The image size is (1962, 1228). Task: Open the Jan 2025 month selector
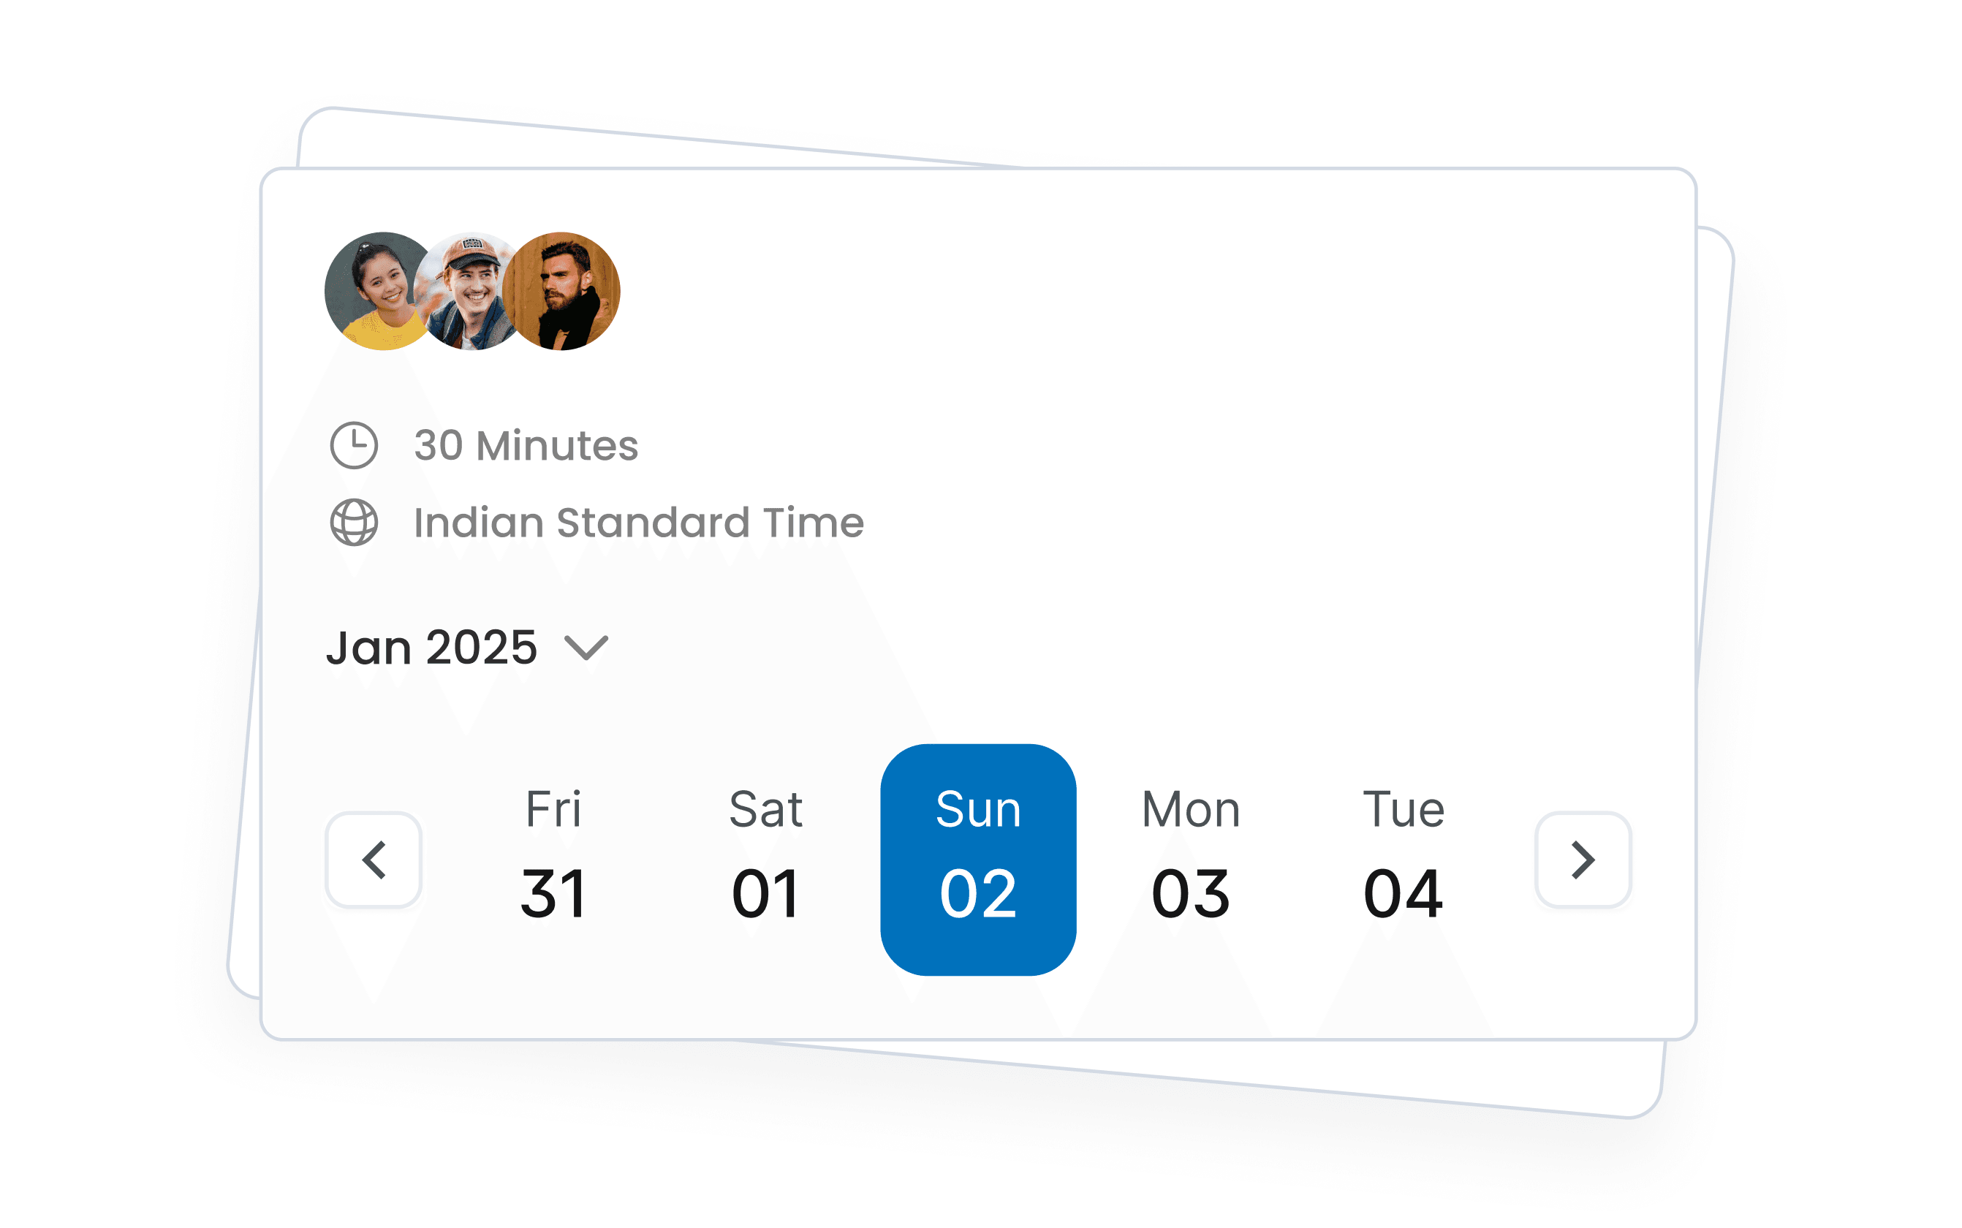point(432,648)
